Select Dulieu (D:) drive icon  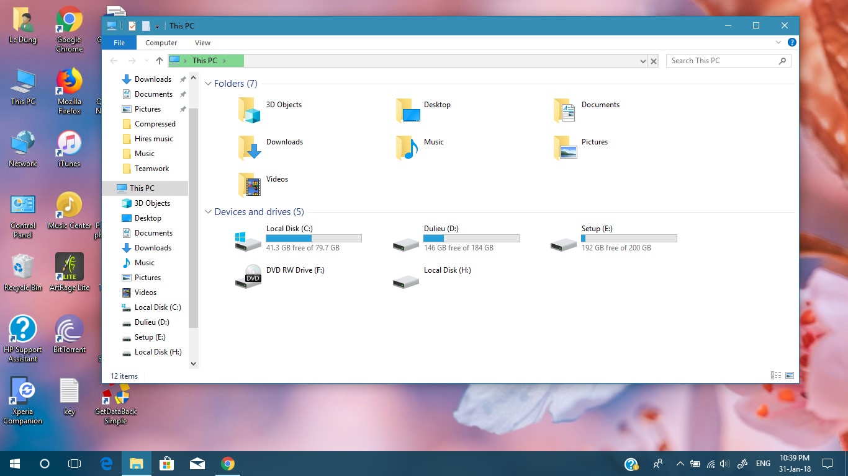pyautogui.click(x=406, y=244)
